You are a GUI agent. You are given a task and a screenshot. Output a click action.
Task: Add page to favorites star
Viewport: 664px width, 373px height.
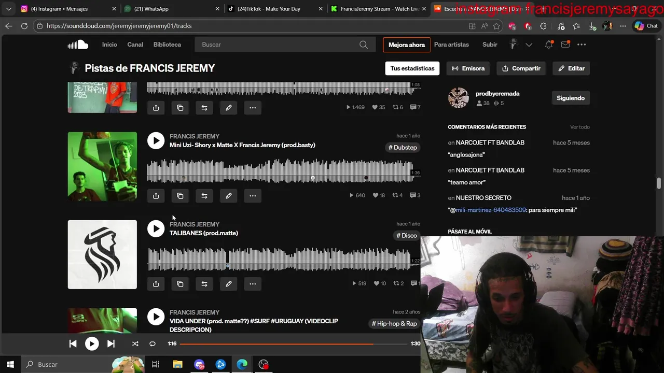(496, 26)
